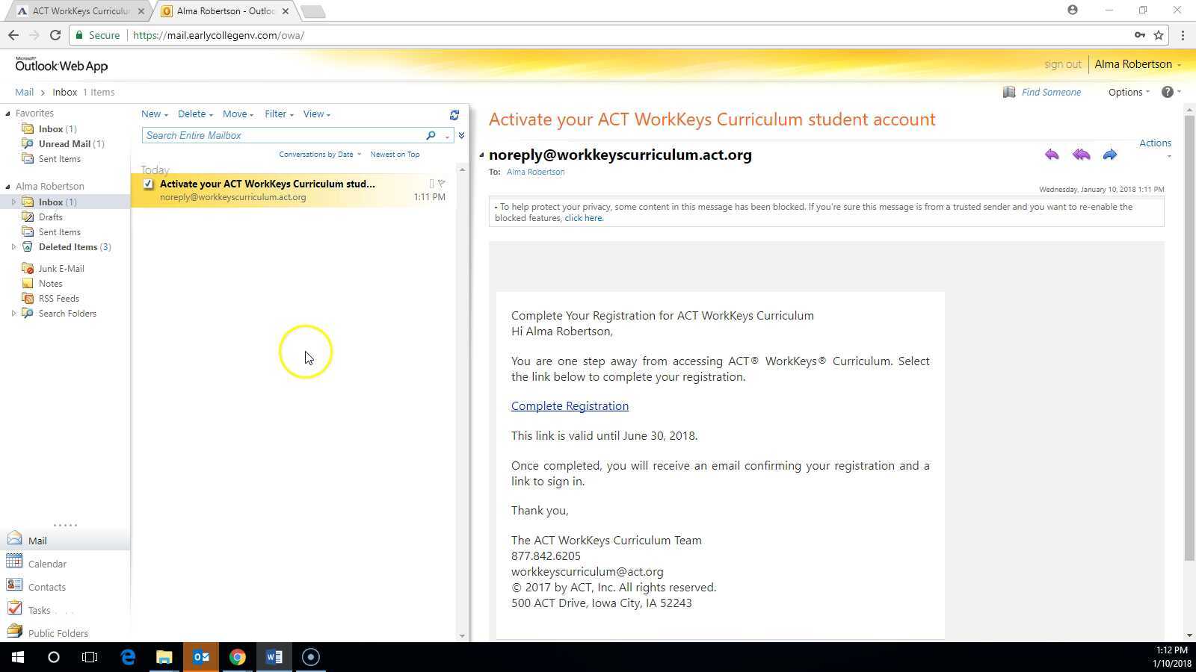Open Microsoft Word from the taskbar
1196x672 pixels.
coord(274,657)
